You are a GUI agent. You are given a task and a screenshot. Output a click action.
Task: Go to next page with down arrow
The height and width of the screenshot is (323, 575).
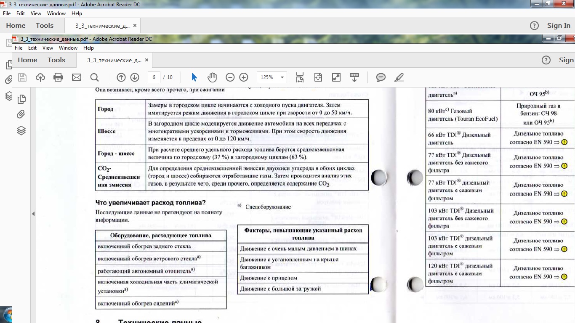point(135,77)
